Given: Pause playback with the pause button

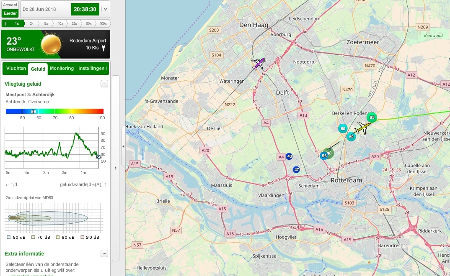Looking at the screenshot, I should pyautogui.click(x=5, y=23).
